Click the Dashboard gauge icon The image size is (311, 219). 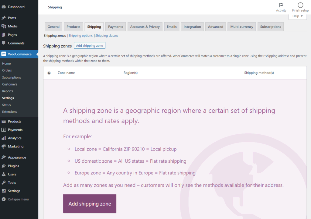click(4, 7)
